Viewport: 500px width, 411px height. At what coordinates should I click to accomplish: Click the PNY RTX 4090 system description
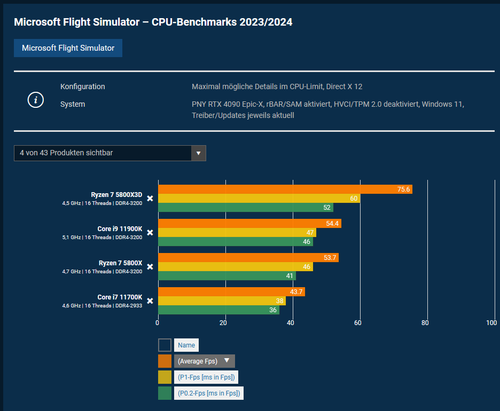click(x=328, y=109)
